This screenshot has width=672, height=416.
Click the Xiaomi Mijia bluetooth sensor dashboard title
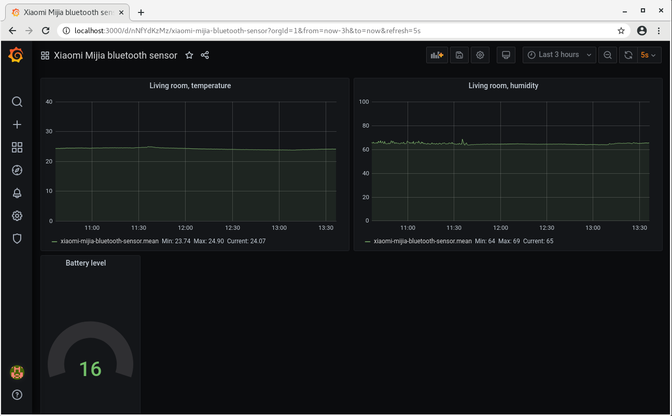coord(116,55)
